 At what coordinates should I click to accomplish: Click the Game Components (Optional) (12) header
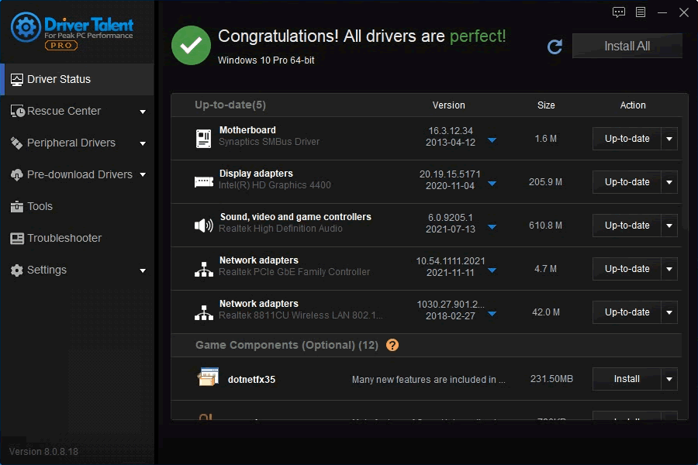(287, 346)
